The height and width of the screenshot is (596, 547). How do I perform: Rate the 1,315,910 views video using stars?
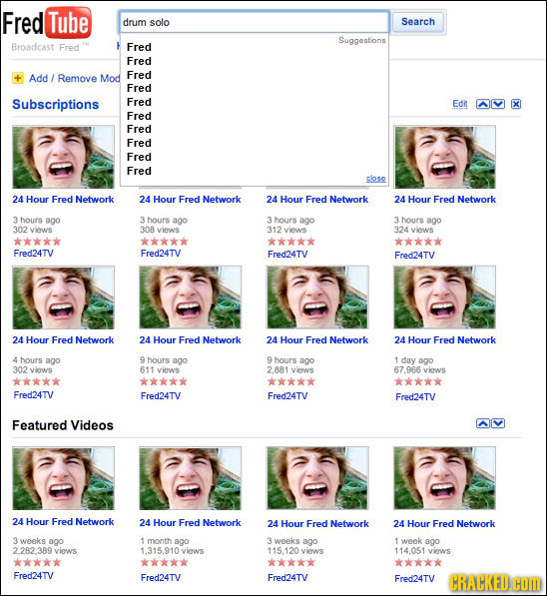tap(165, 562)
